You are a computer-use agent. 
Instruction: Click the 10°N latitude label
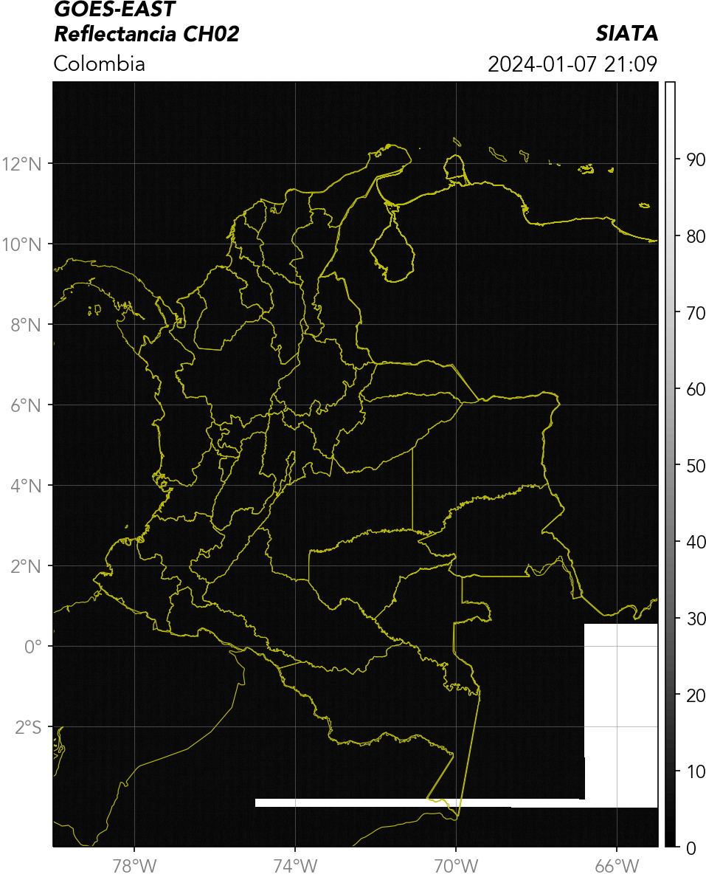pyautogui.click(x=21, y=244)
